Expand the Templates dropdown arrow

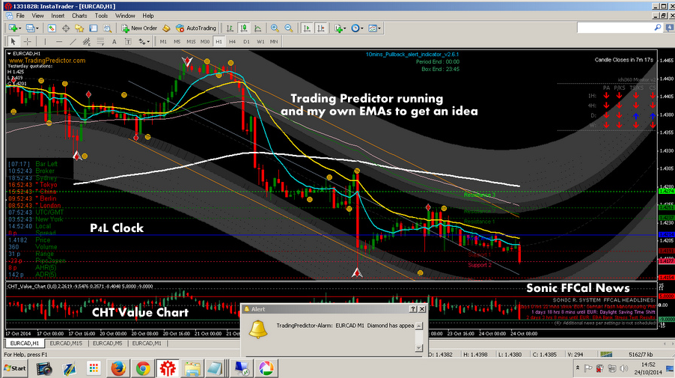[379, 28]
